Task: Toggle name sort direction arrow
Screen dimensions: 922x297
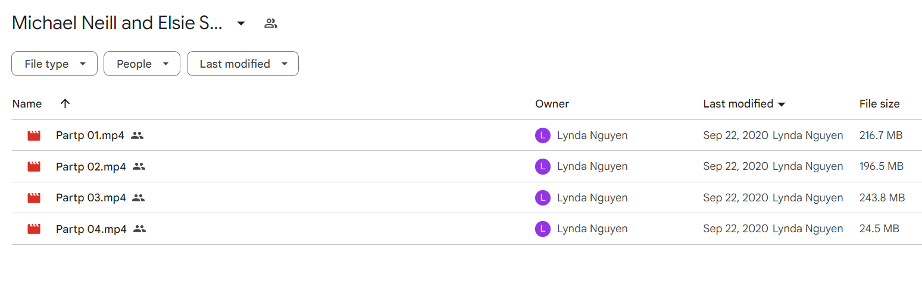Action: 65,103
